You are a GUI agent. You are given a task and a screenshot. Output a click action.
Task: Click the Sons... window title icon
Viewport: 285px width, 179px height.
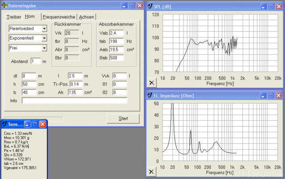click(x=4, y=124)
